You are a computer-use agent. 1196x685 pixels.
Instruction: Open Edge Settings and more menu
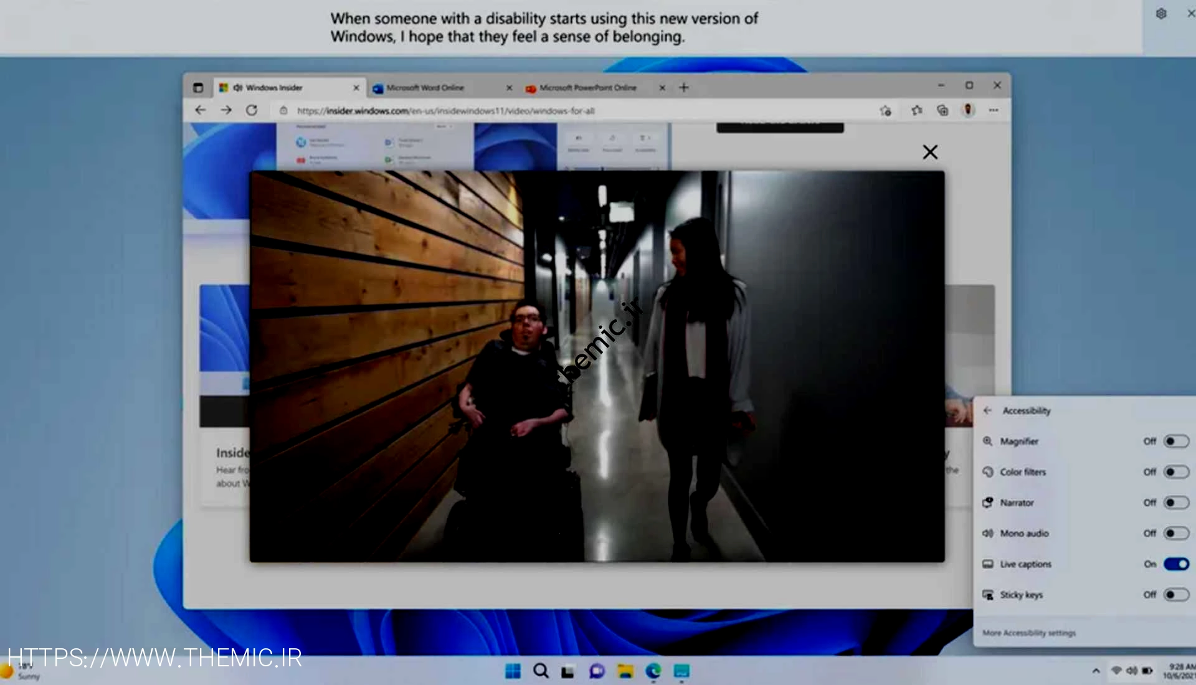[x=994, y=110]
